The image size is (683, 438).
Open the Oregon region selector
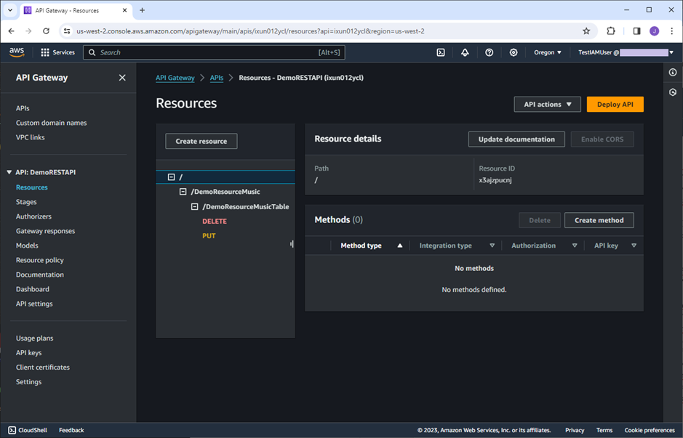[548, 52]
